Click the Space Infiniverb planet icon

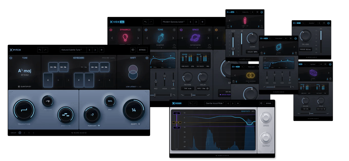[196, 38]
